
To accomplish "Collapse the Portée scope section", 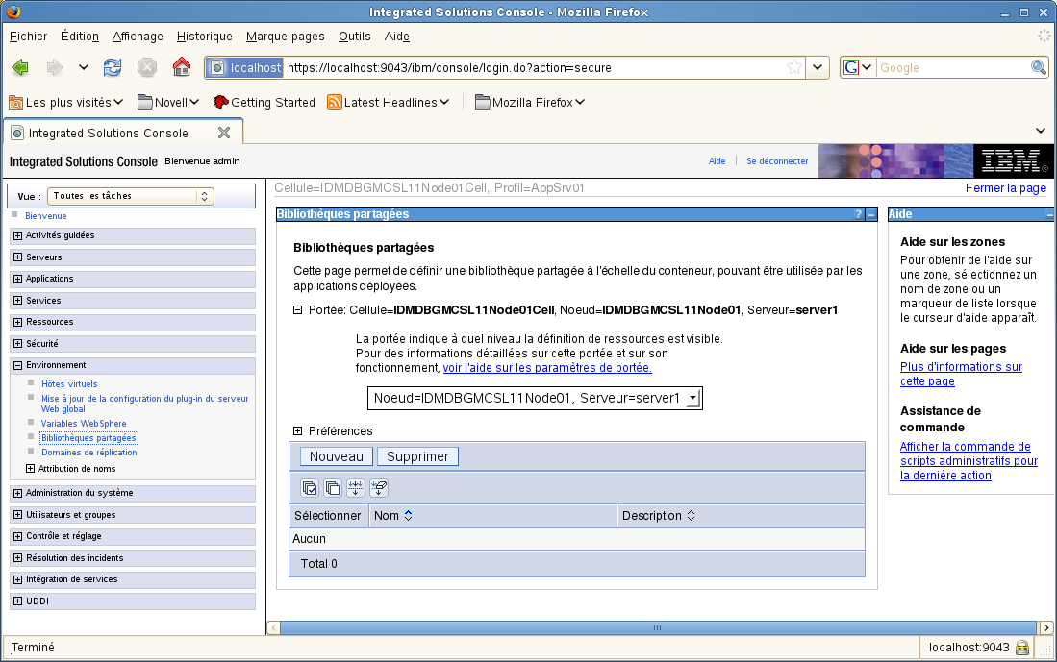I will 297,310.
